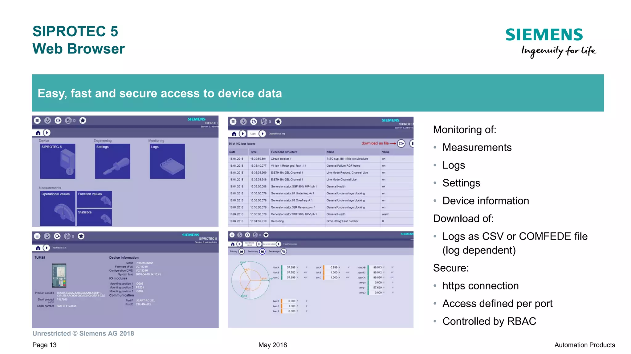Image resolution: width=631 pixels, height=354 pixels.
Task: Click favorites star in the Operational log screen
Action: [x=278, y=122]
